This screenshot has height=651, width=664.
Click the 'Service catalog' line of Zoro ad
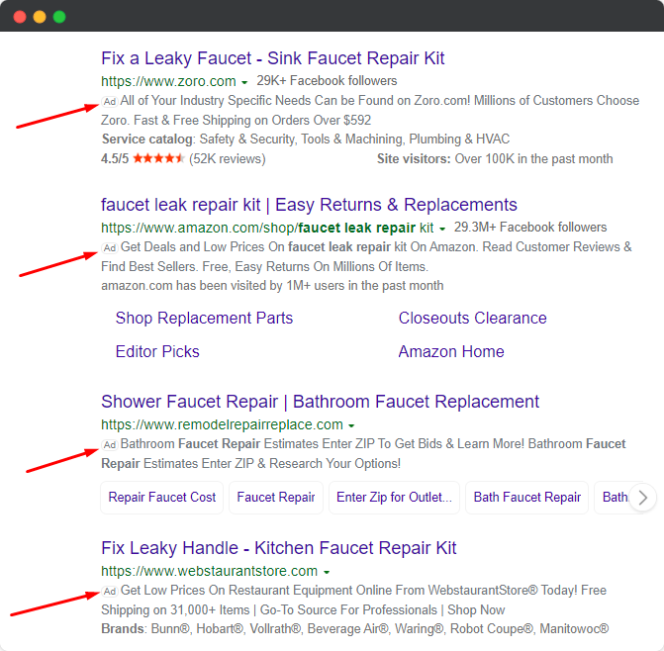[306, 139]
